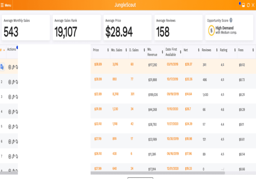The height and width of the screenshot is (179, 256).
Task: Click the $26.7 net value cell
Action: click(x=188, y=109)
